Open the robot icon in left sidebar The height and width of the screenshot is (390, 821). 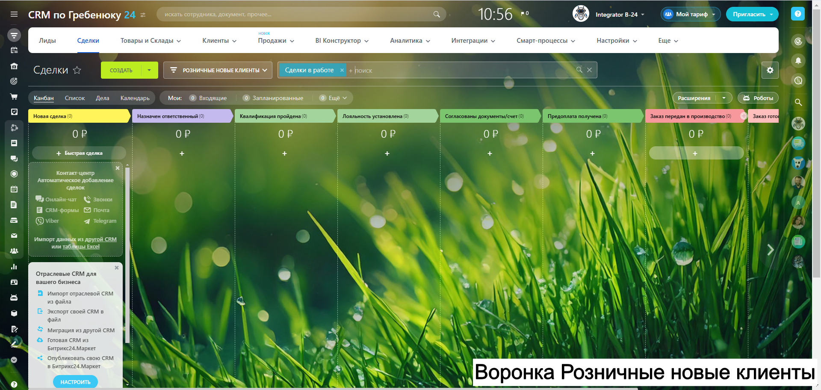pyautogui.click(x=14, y=298)
